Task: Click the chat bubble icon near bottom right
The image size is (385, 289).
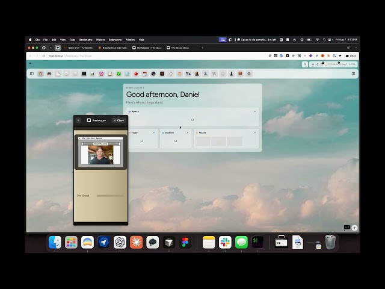Action: point(346,228)
